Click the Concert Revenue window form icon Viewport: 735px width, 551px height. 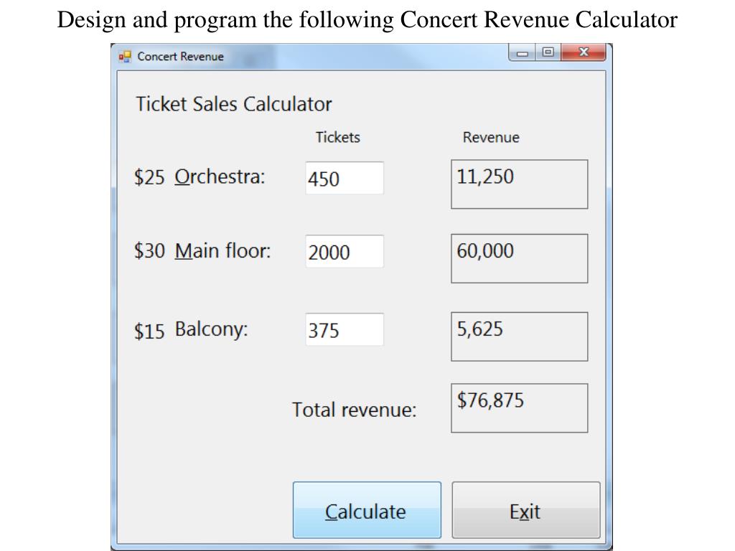point(126,56)
